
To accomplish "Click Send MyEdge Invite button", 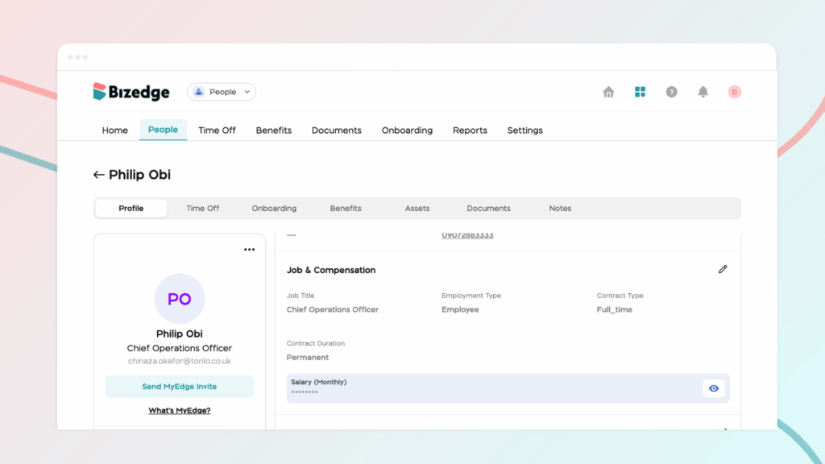I will (x=180, y=387).
